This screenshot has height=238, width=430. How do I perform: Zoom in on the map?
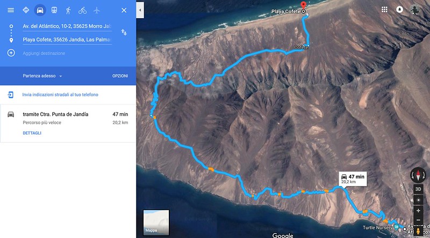(x=418, y=211)
